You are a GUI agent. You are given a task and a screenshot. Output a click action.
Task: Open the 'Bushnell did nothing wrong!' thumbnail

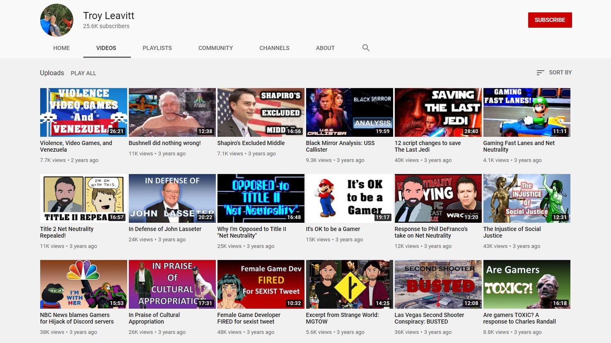click(x=172, y=112)
